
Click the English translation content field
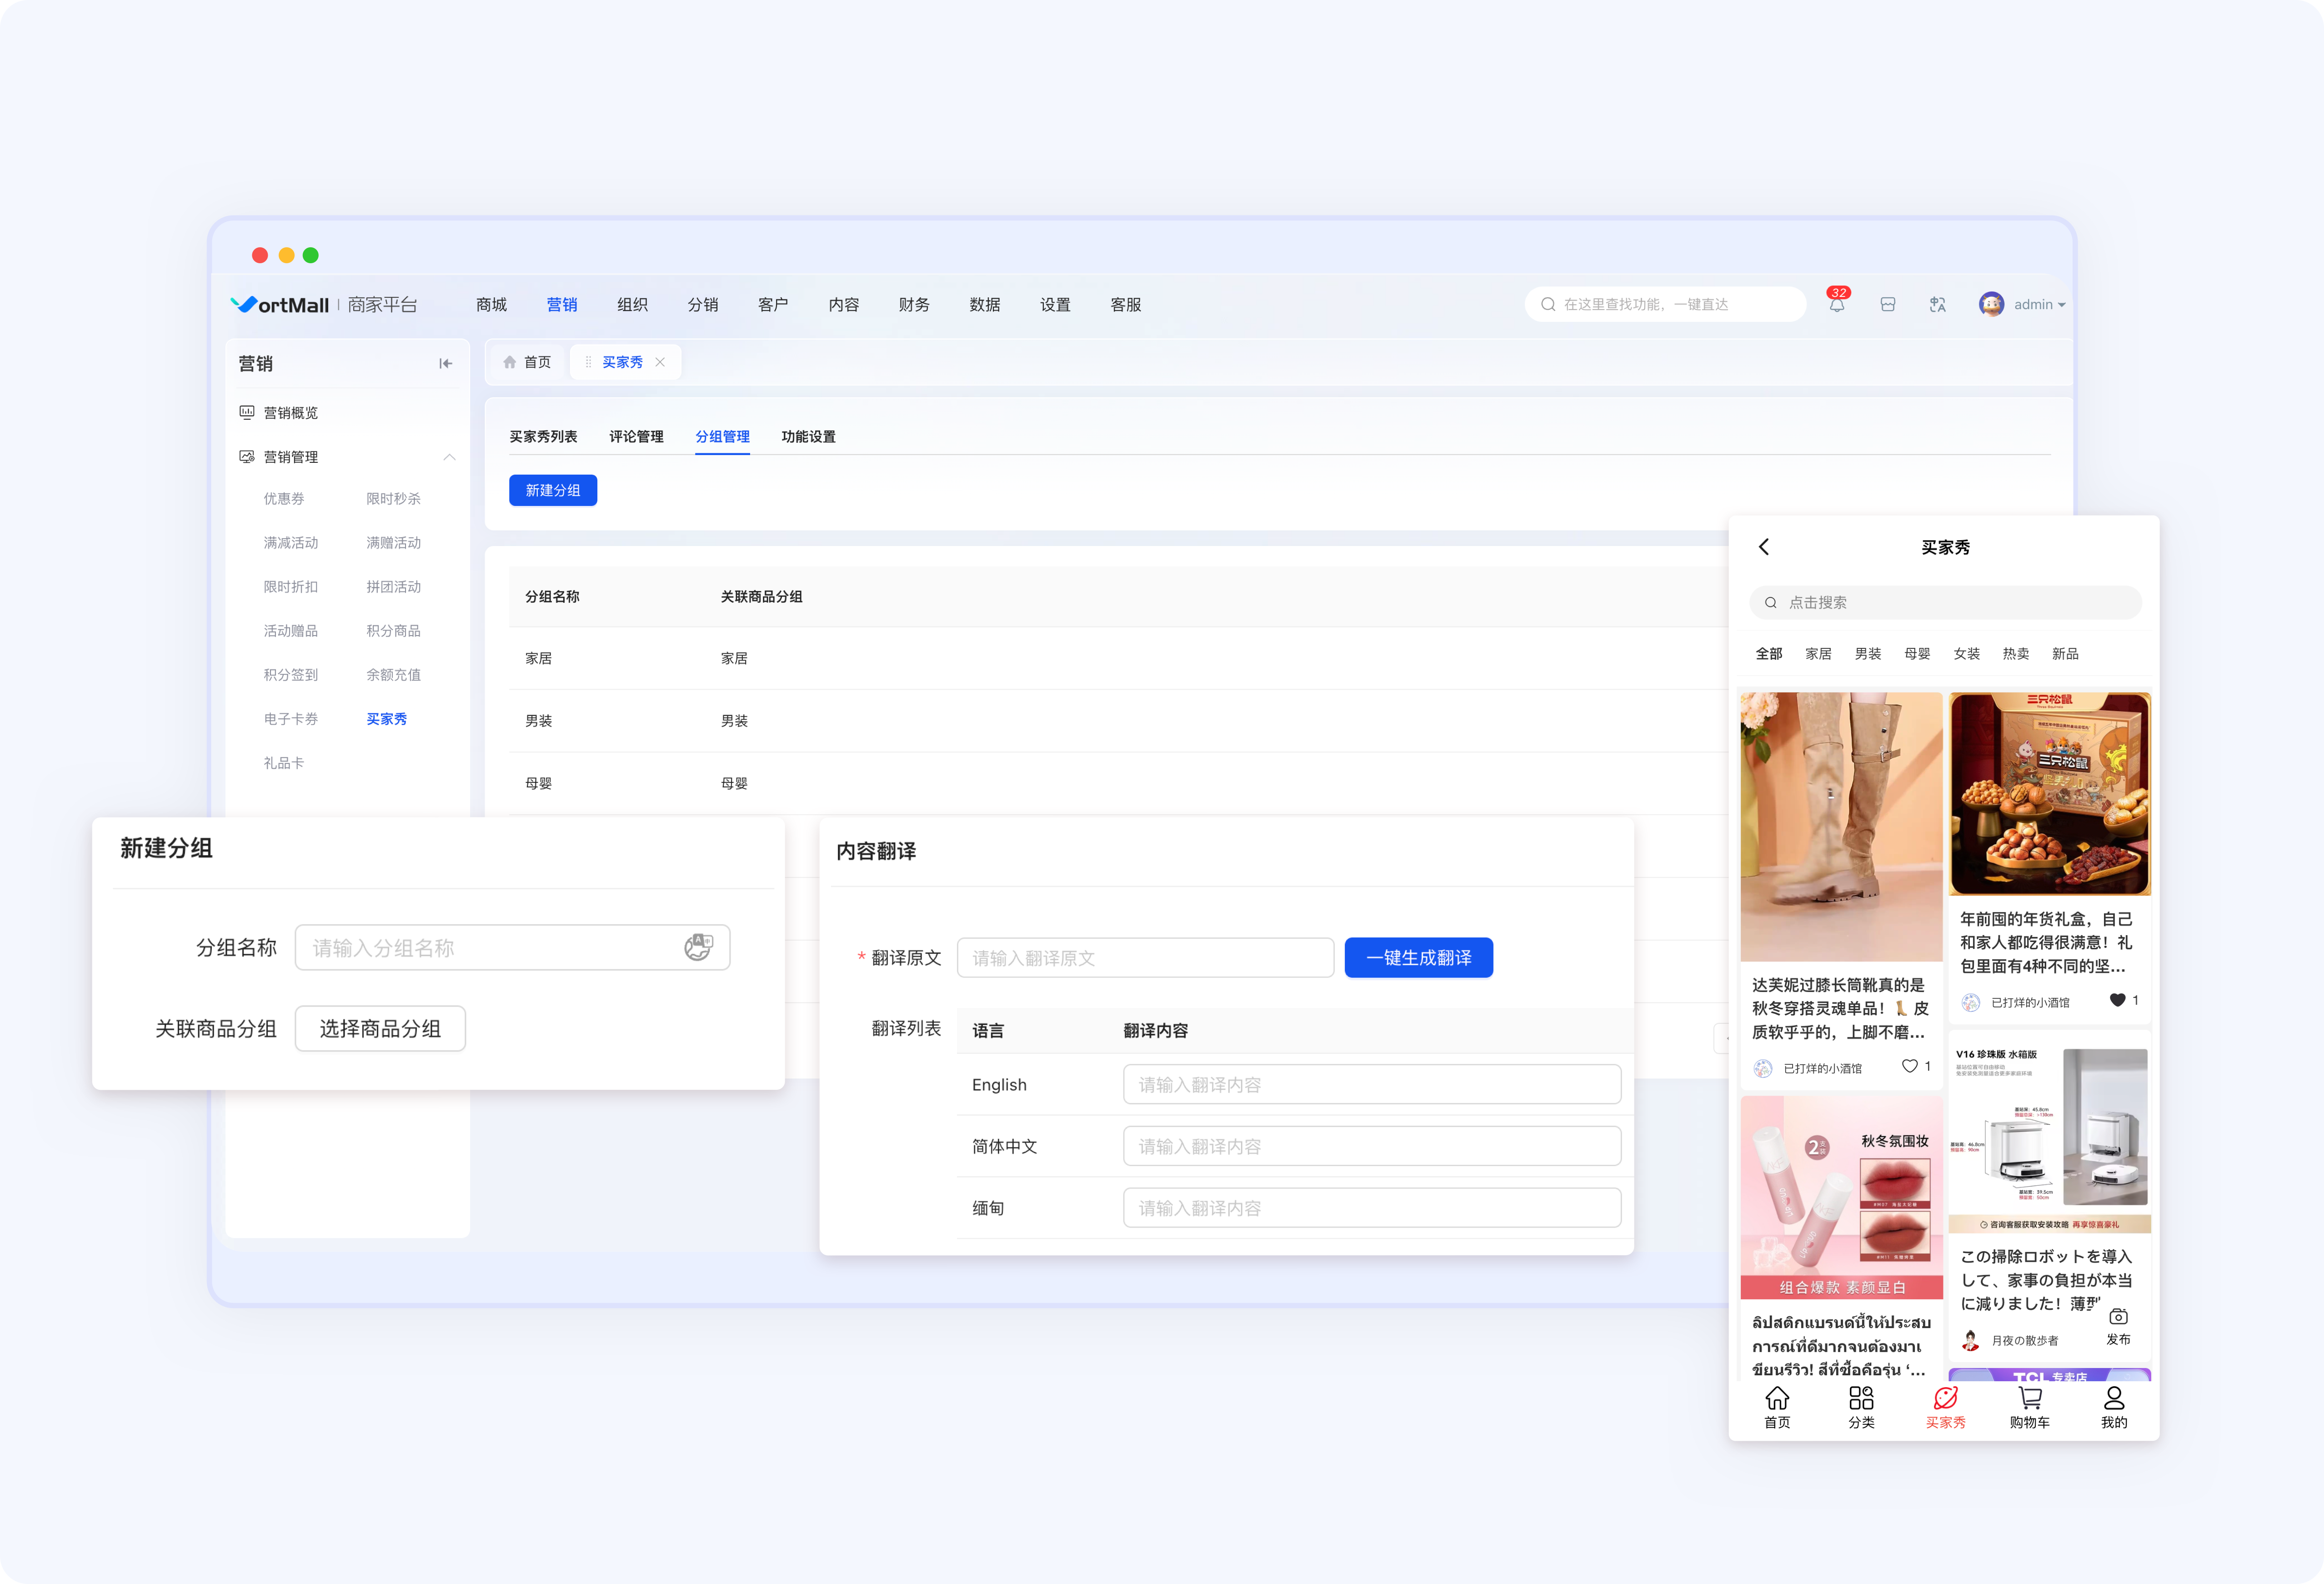pos(1371,1084)
